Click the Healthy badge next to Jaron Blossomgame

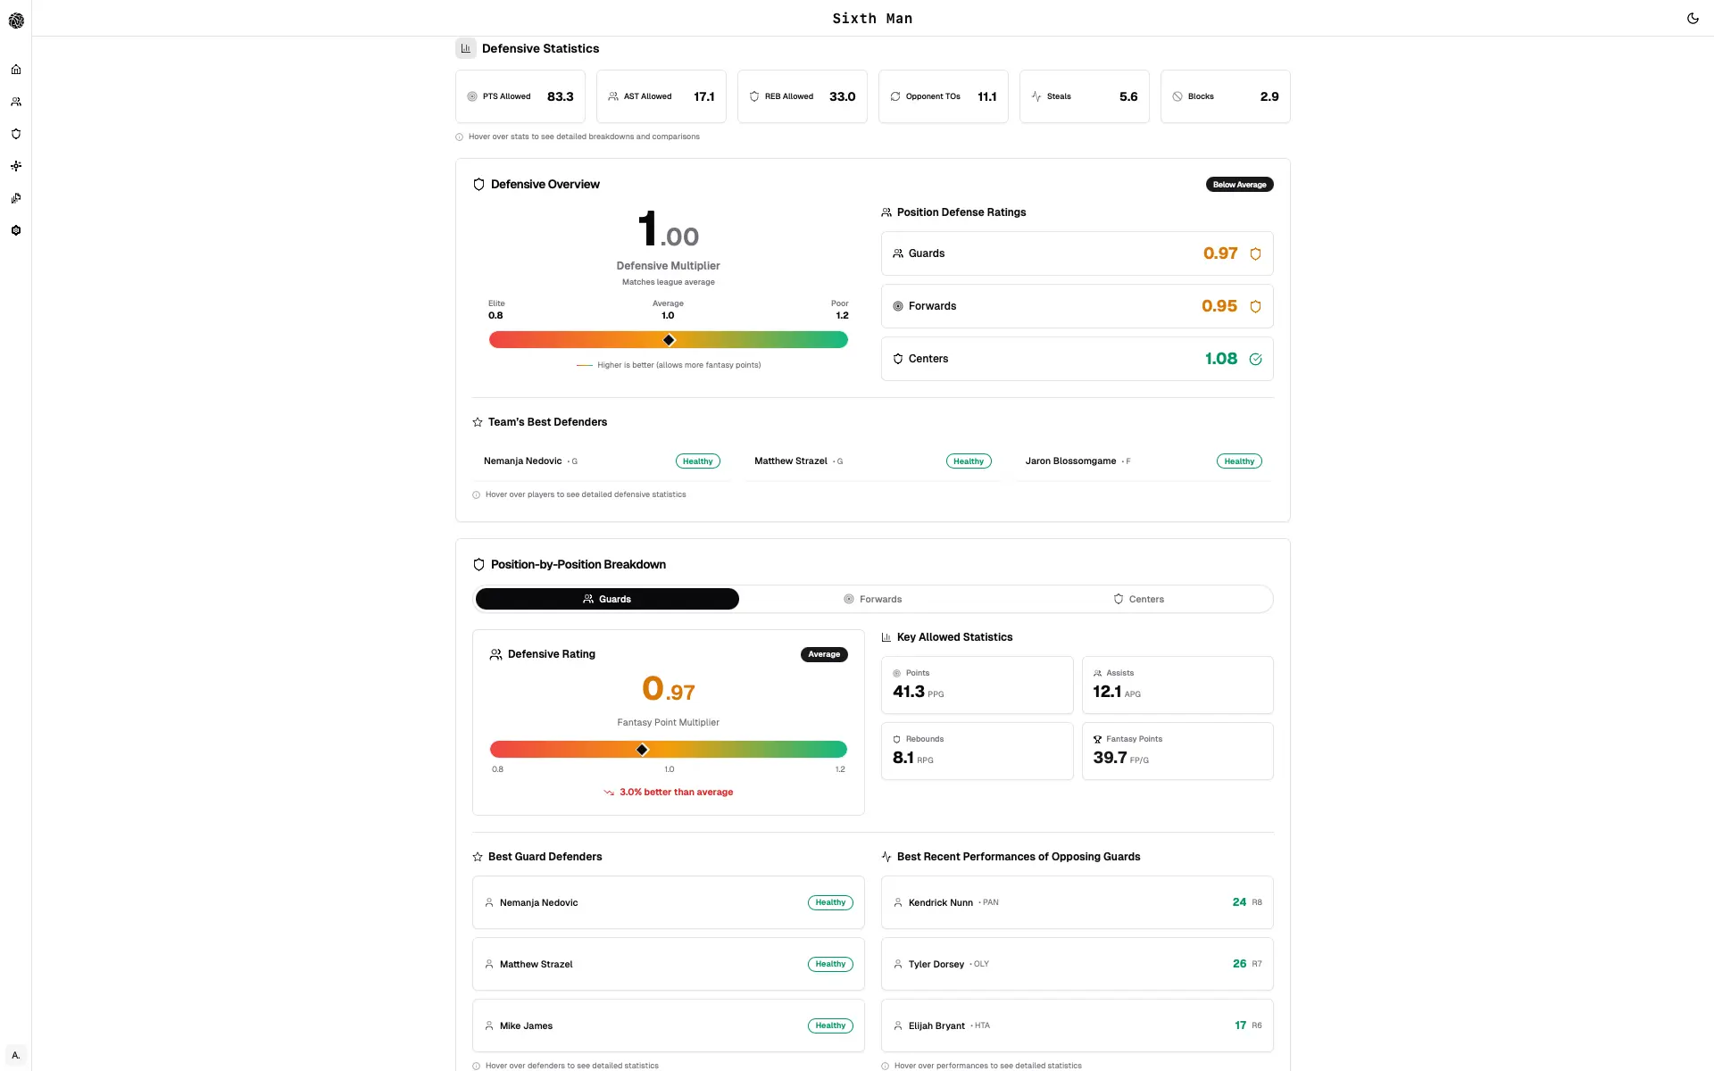point(1238,461)
